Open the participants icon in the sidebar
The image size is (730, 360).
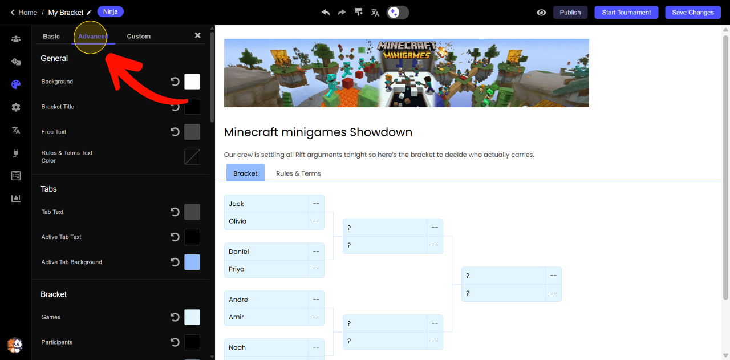click(16, 39)
